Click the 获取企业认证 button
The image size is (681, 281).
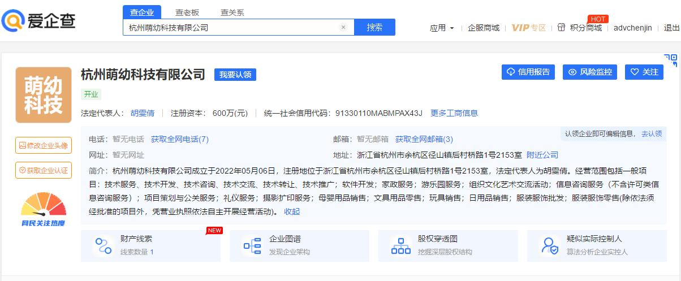[x=44, y=170]
